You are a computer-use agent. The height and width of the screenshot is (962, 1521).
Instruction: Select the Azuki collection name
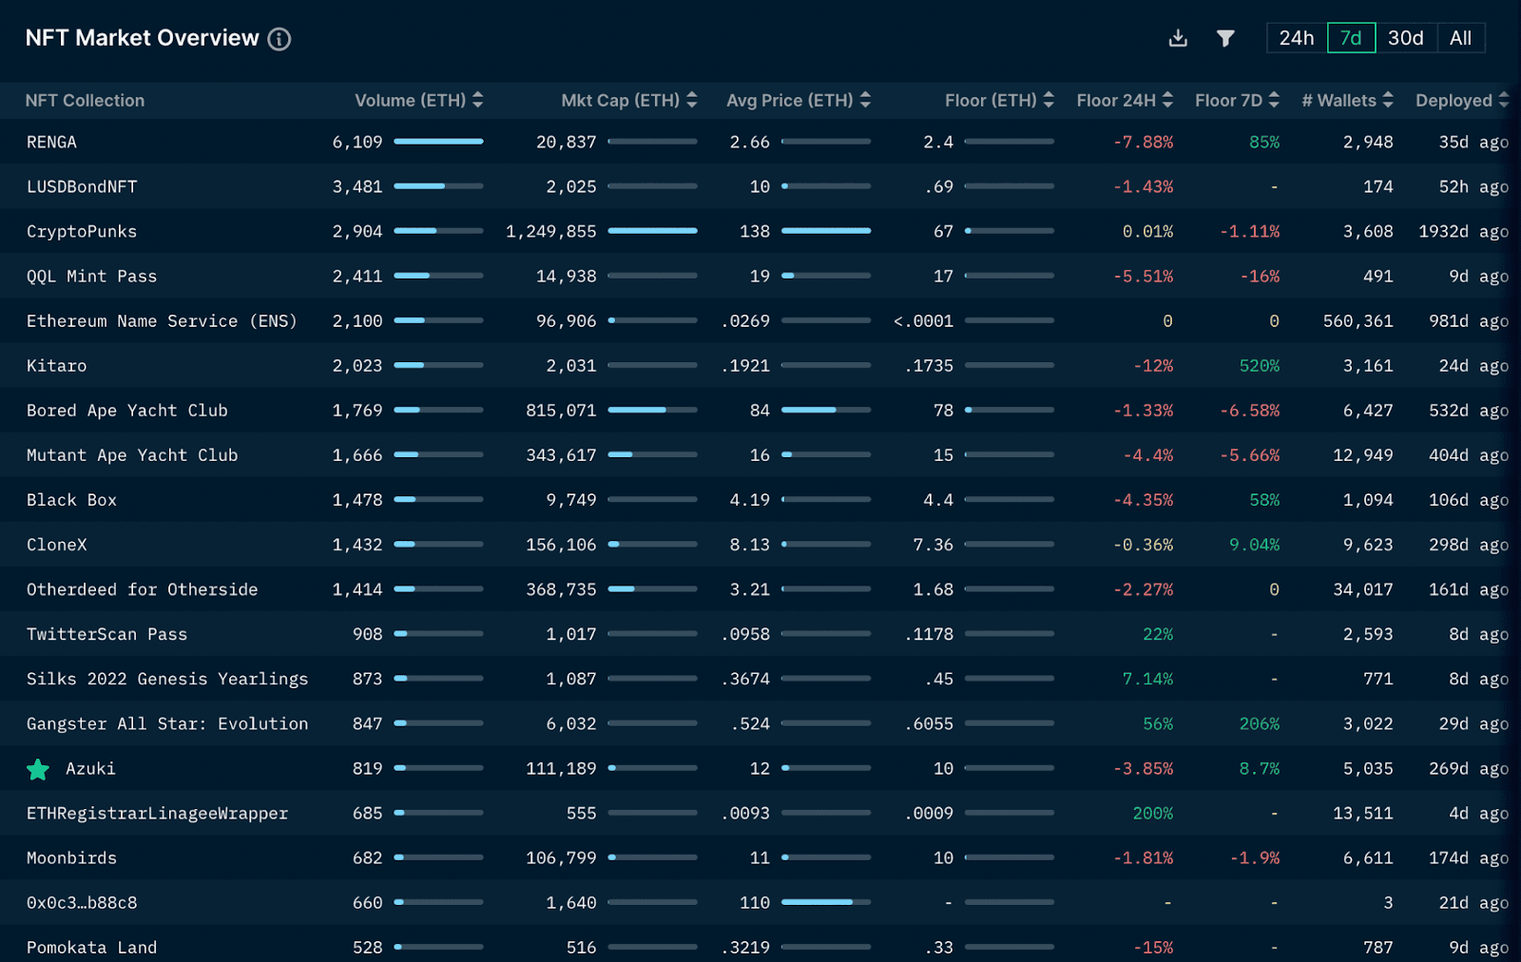pyautogui.click(x=90, y=768)
